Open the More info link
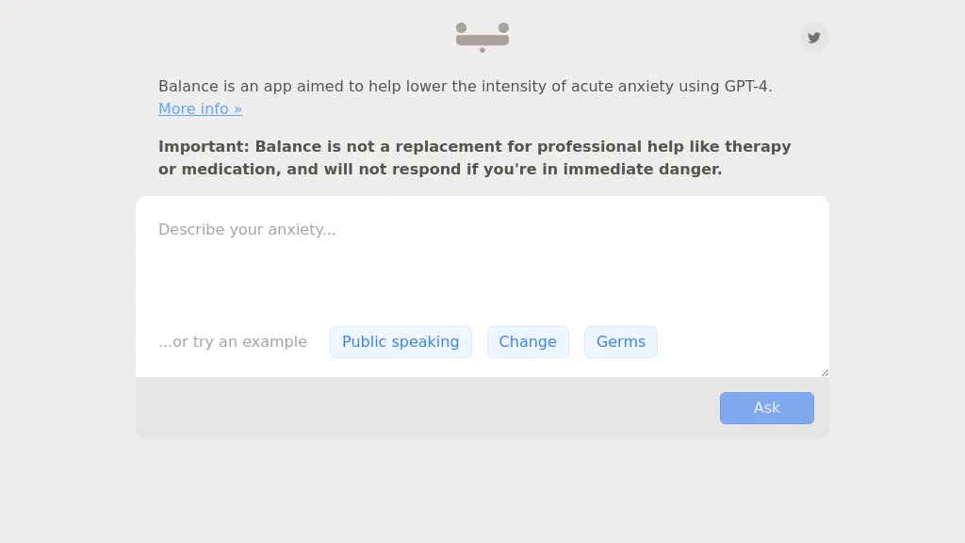 click(200, 109)
